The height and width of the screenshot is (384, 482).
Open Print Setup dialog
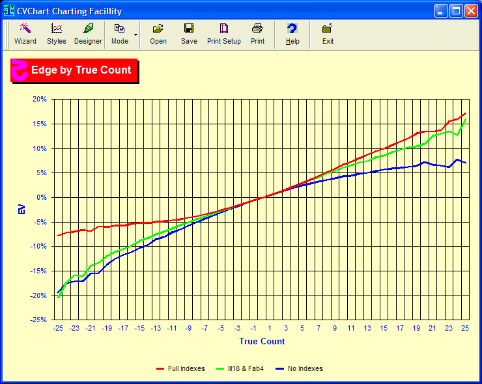point(224,34)
